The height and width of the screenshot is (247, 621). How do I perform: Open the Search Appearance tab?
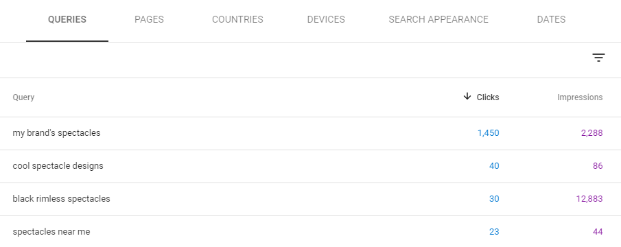coord(438,19)
